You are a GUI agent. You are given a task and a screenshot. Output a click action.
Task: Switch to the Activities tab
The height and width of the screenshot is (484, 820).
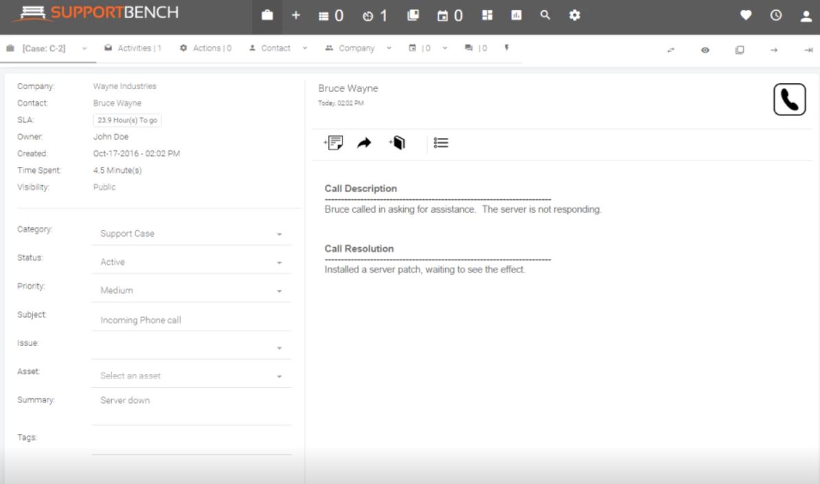tap(133, 48)
